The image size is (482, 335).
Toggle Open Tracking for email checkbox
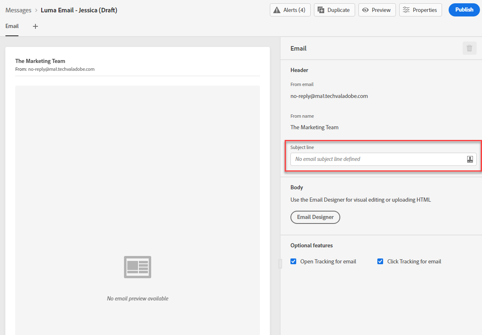pyautogui.click(x=293, y=261)
